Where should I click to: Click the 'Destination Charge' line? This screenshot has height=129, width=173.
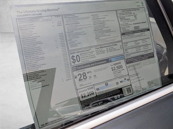coord(36,86)
